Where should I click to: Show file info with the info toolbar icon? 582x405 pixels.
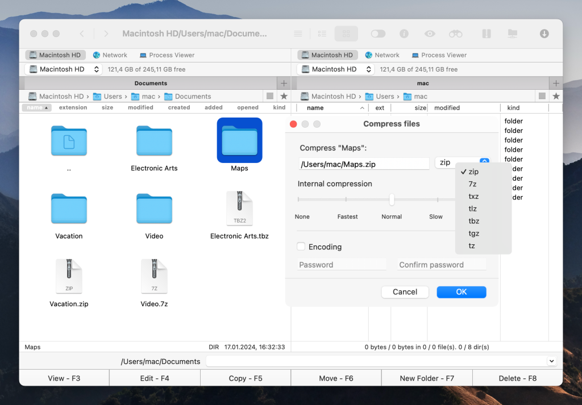pos(404,34)
